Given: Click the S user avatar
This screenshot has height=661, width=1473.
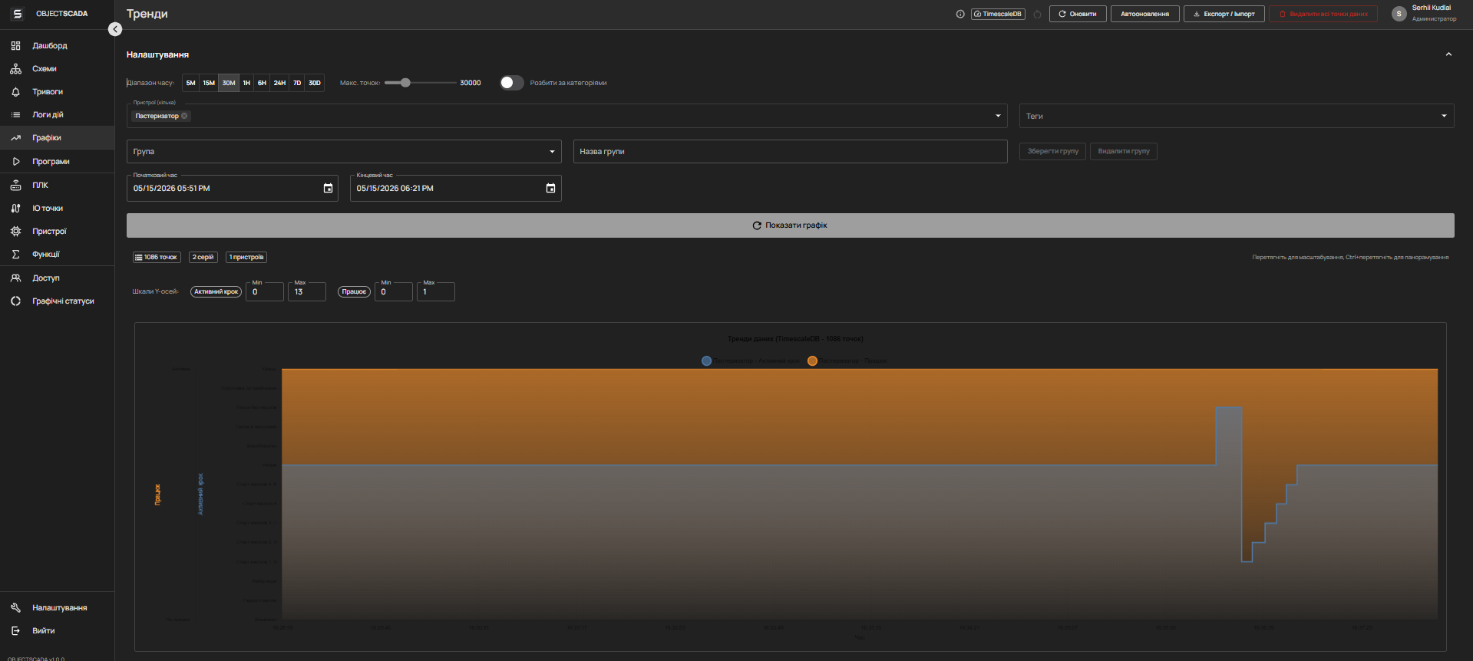Looking at the screenshot, I should pos(1399,14).
